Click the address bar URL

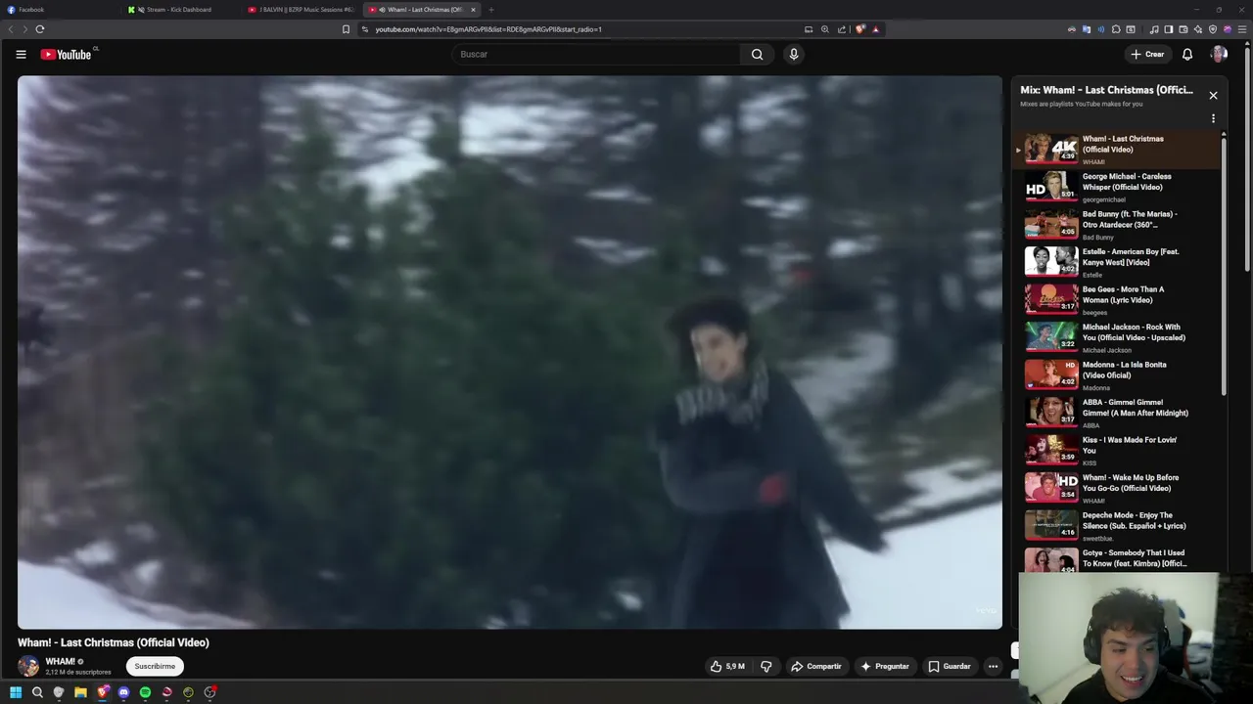(x=488, y=29)
